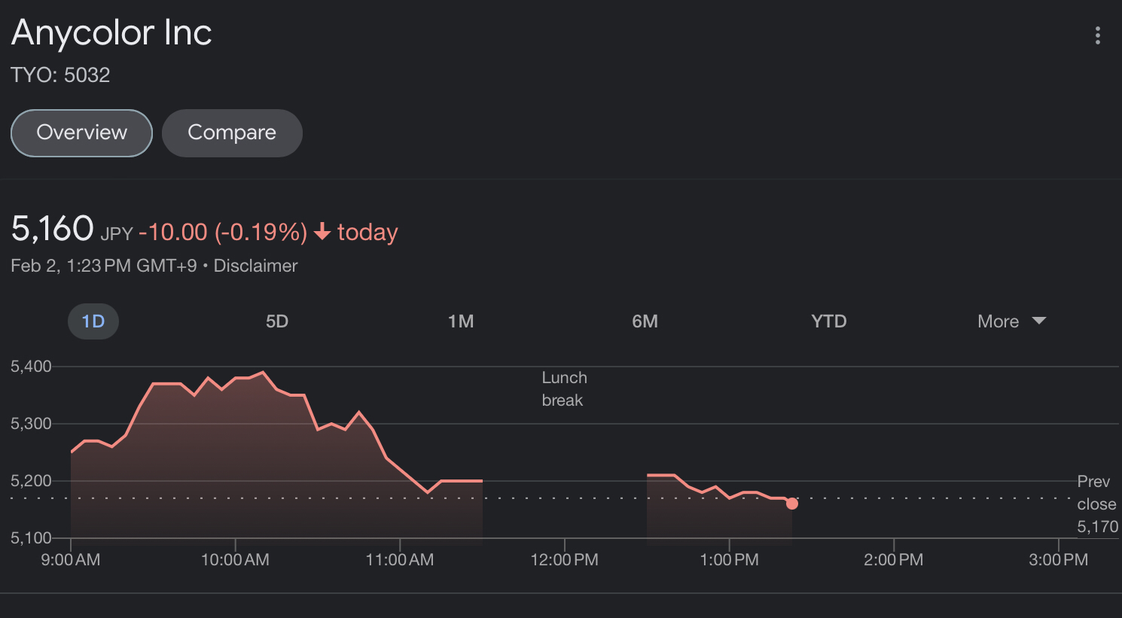Click the 5,400 price axis label

tap(31, 367)
